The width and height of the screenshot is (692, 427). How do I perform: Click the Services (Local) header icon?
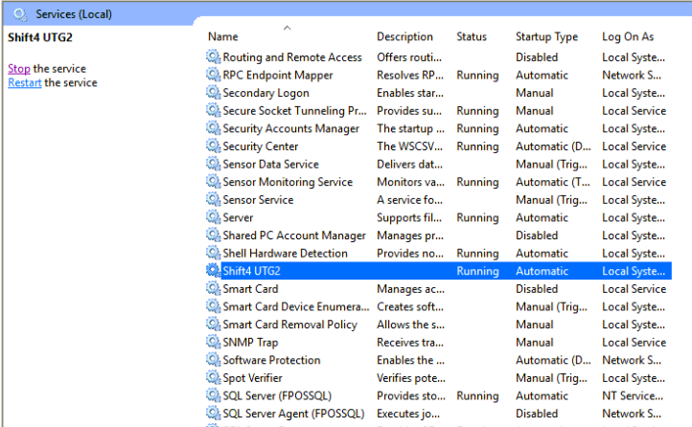(19, 14)
